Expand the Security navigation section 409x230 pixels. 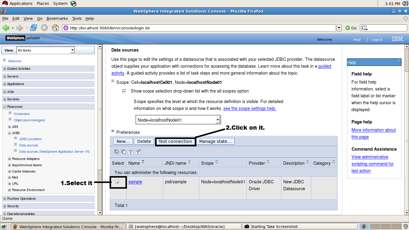tap(4, 206)
